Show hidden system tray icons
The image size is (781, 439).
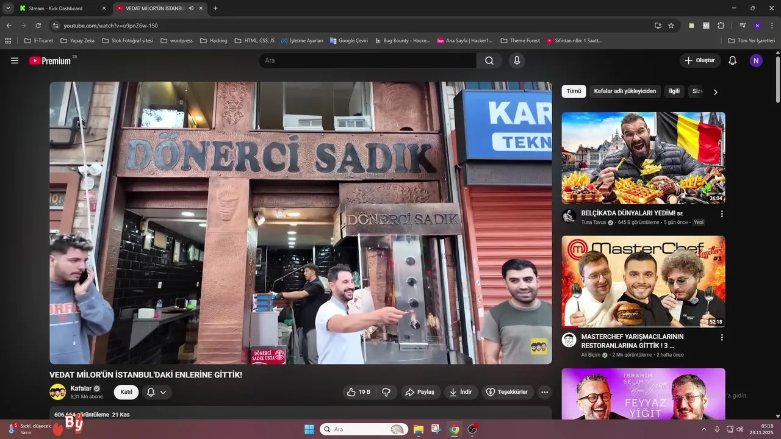(704, 429)
